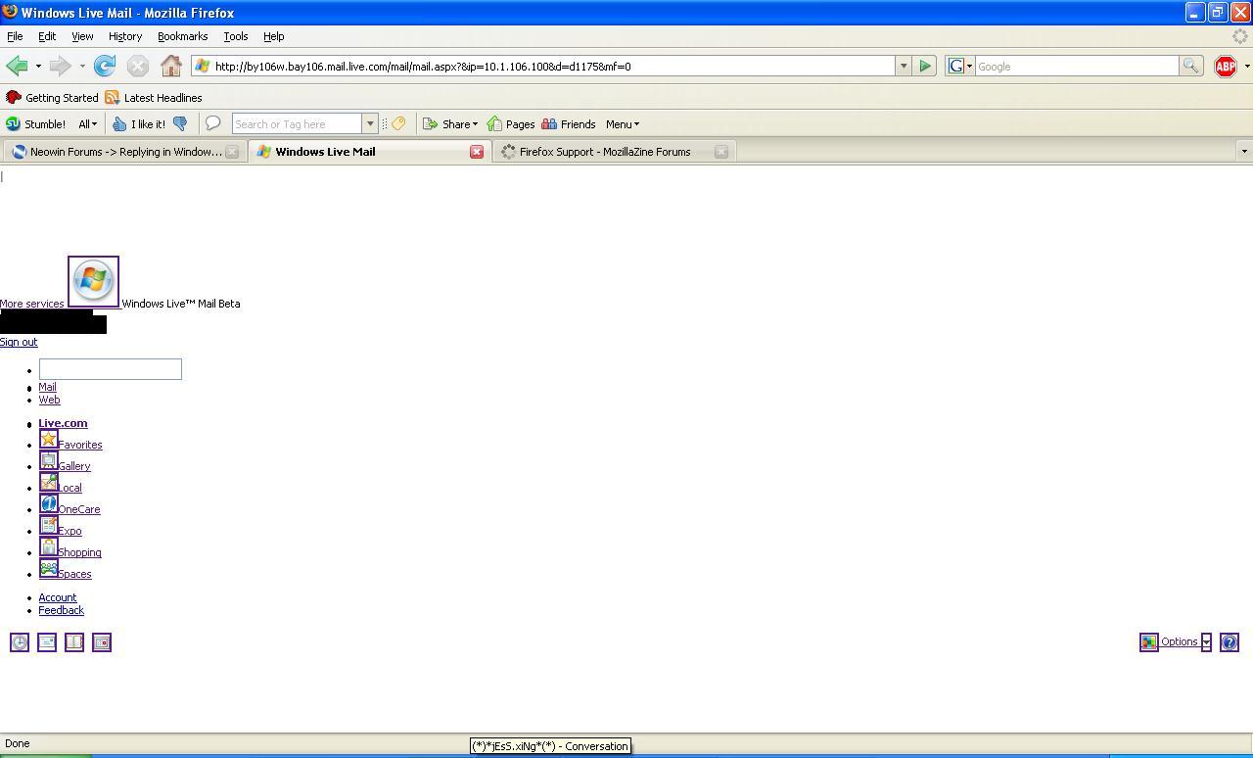Open the Search or Tag dropdown arrow

tap(370, 124)
